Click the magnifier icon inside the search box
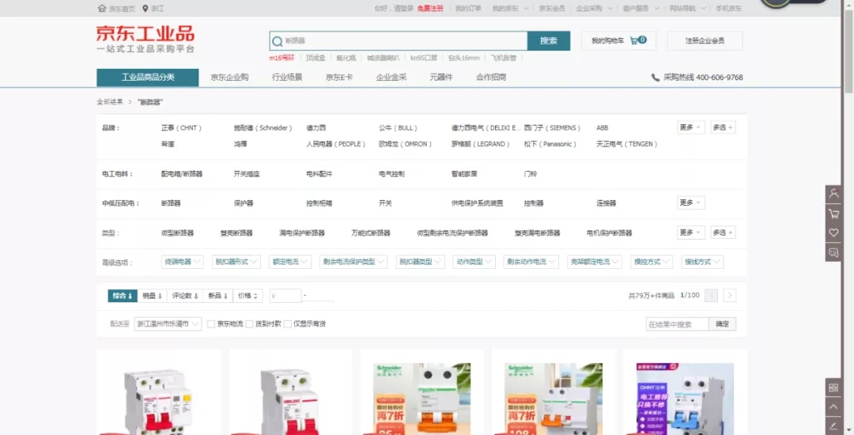This screenshot has height=435, width=854. coord(278,41)
